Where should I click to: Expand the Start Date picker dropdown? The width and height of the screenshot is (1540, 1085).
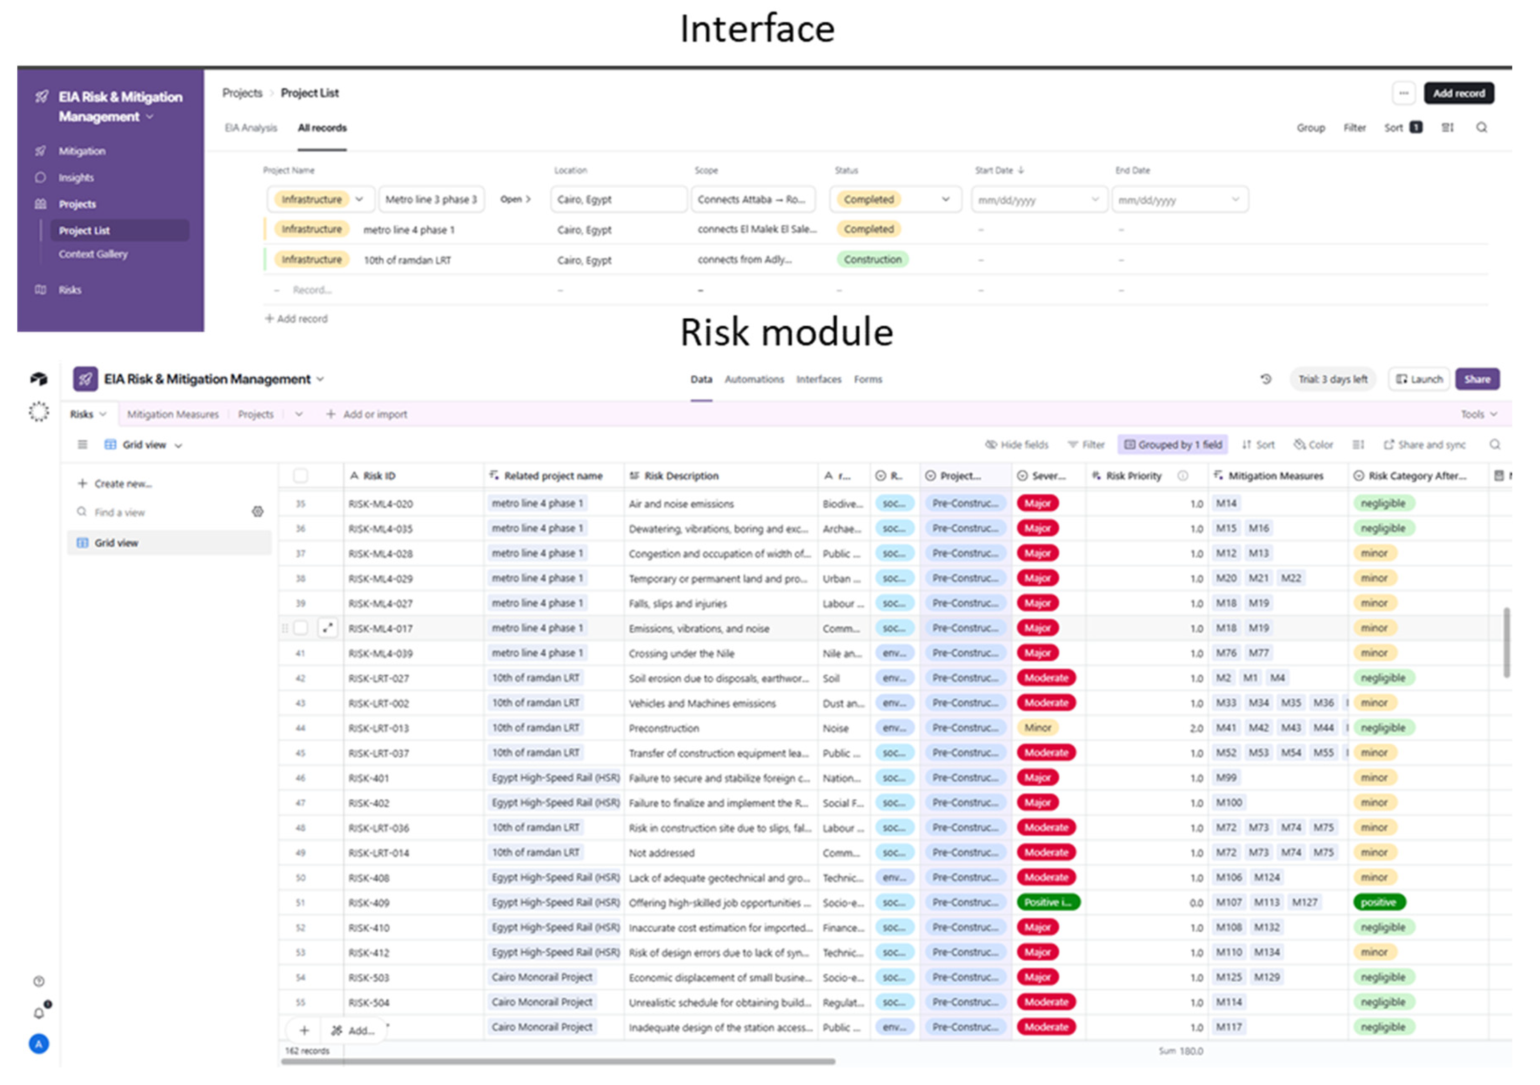(x=1095, y=199)
